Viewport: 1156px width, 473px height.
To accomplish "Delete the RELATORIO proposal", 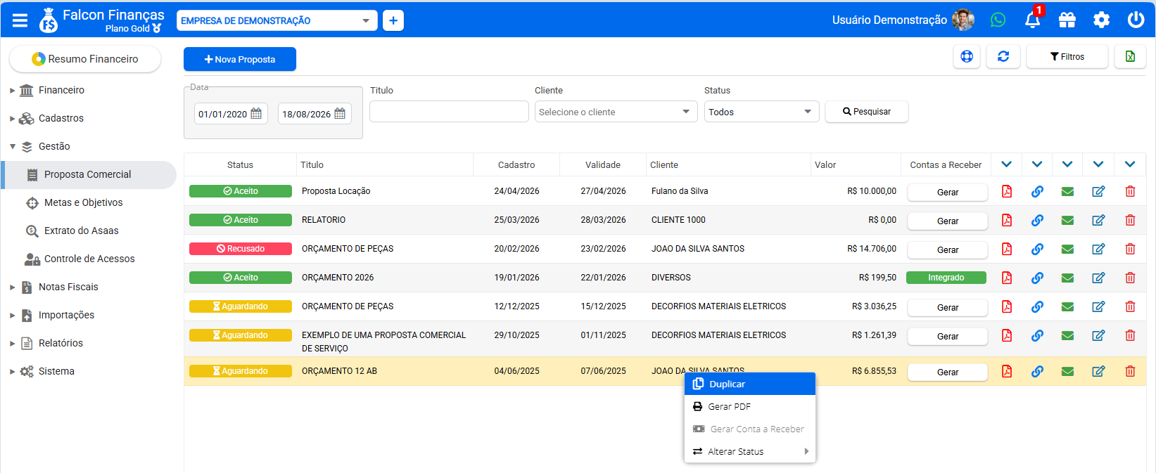I will point(1130,220).
